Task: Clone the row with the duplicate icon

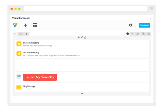Action: click(143, 34)
